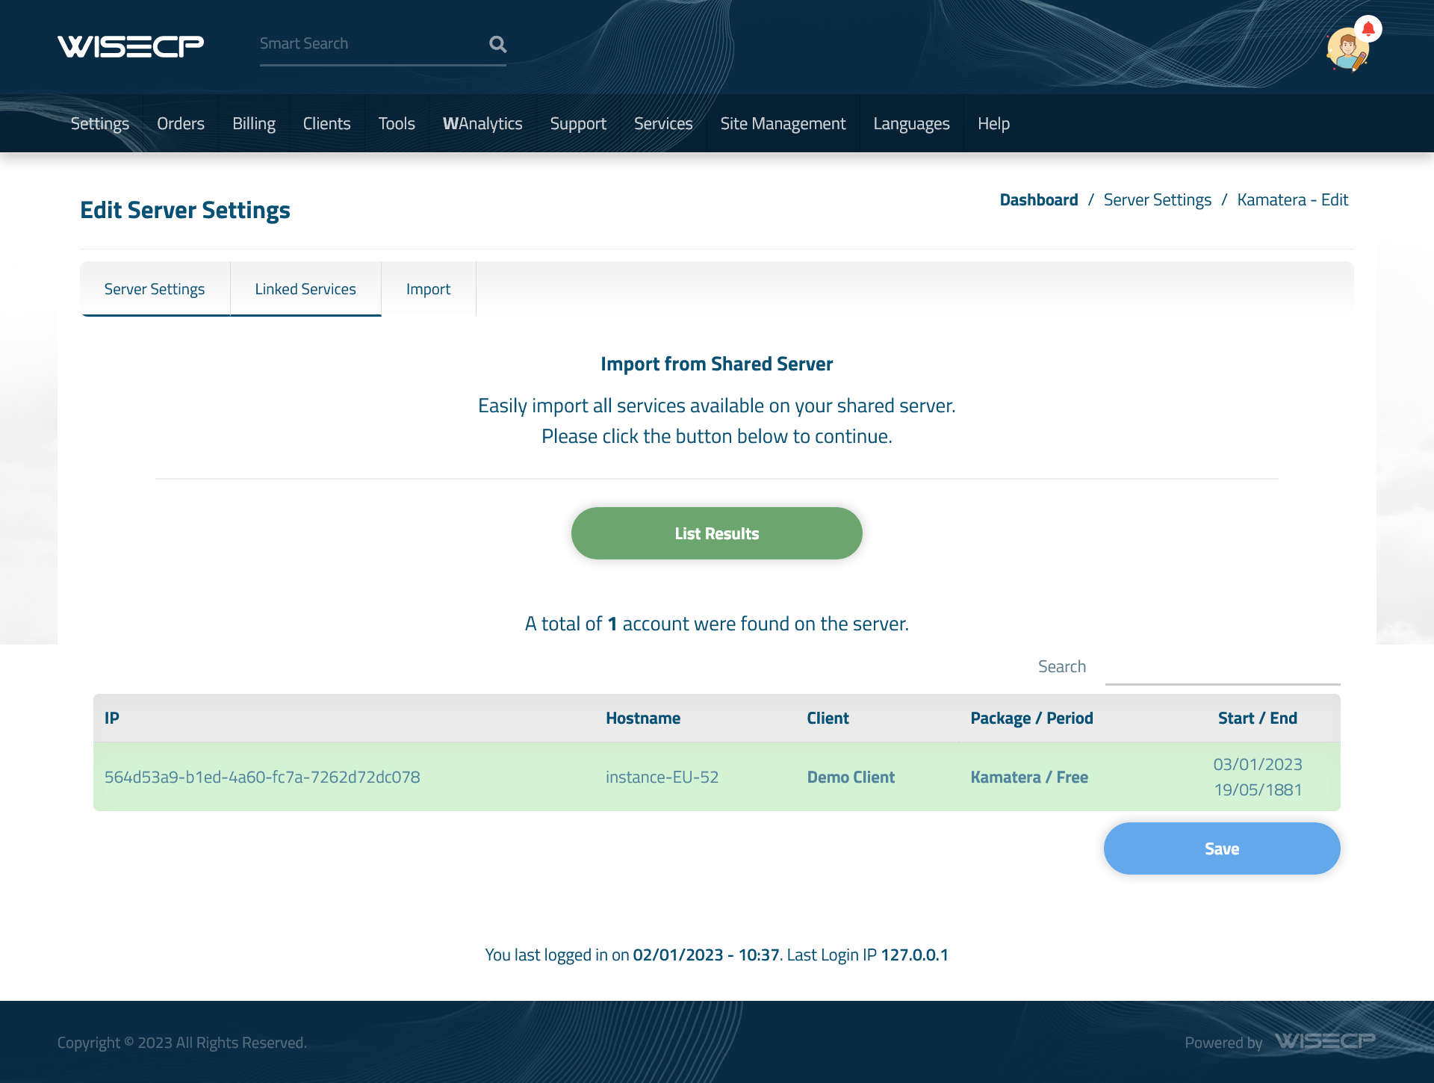The image size is (1434, 1083).
Task: Click the WAnalytics menu icon
Action: click(x=482, y=122)
